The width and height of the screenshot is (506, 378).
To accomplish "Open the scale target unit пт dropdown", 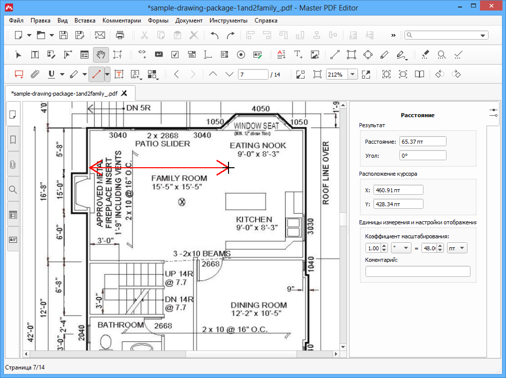I will pos(457,248).
